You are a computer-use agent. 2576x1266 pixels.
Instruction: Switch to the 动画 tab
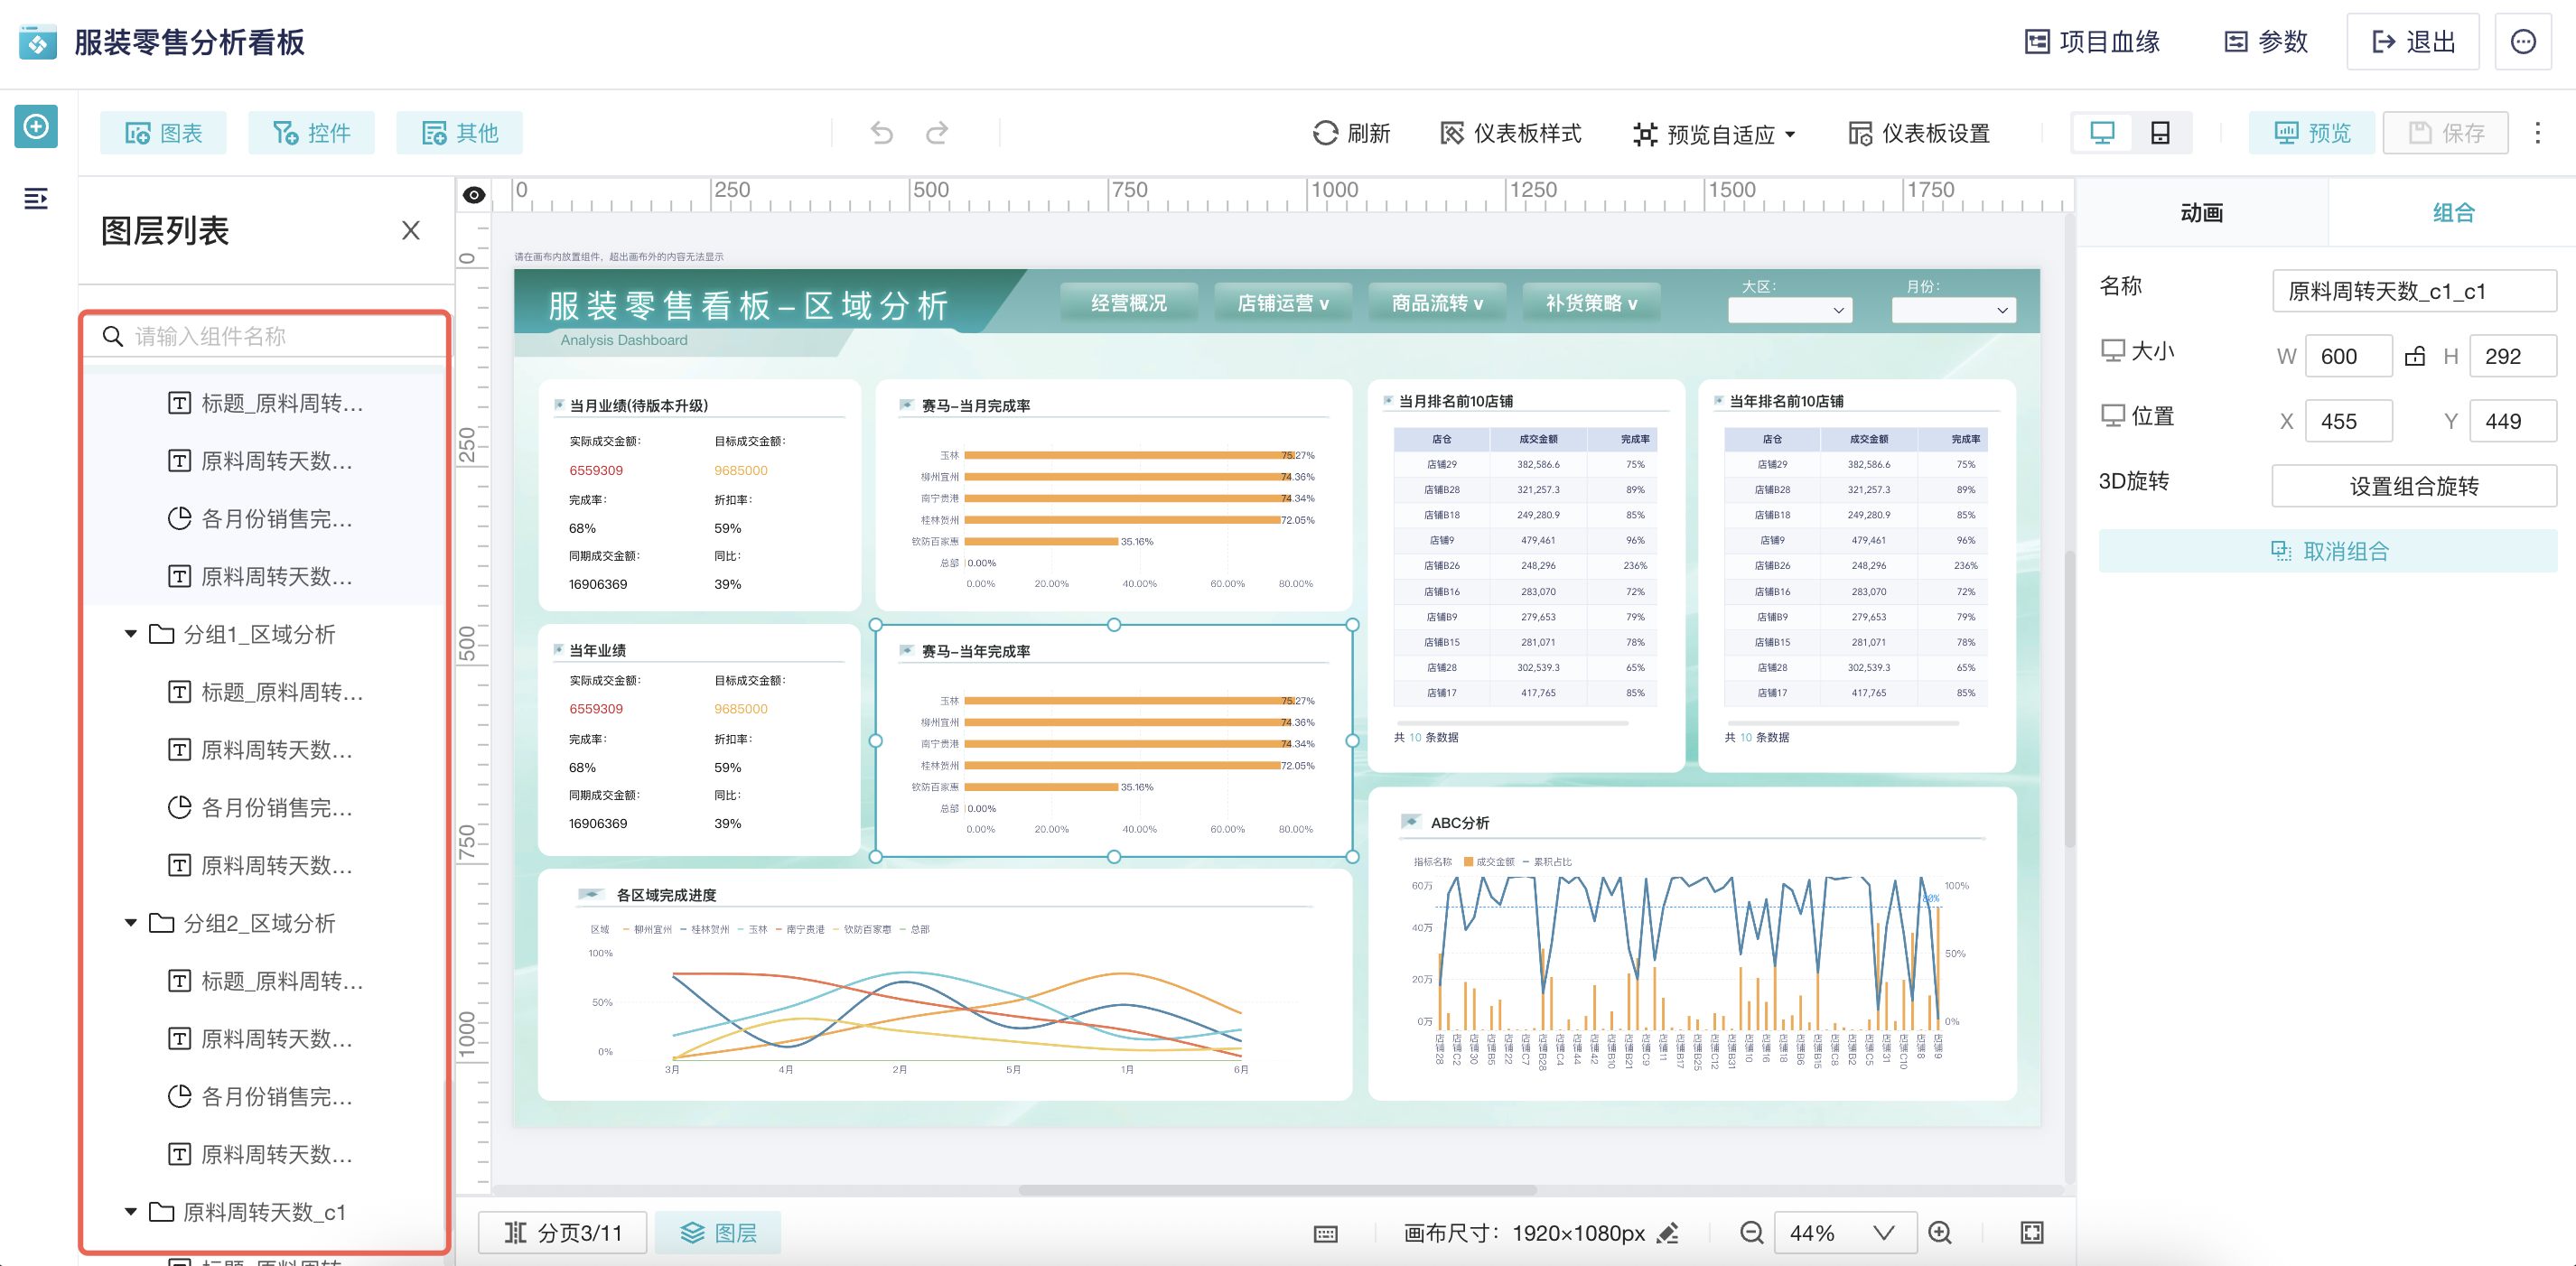[2201, 212]
